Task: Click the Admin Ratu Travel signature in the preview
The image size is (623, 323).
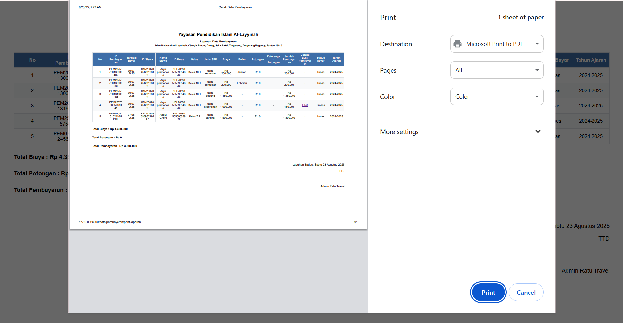Action: point(332,186)
